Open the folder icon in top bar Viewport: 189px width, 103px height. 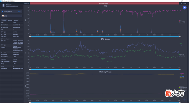[184, 4]
